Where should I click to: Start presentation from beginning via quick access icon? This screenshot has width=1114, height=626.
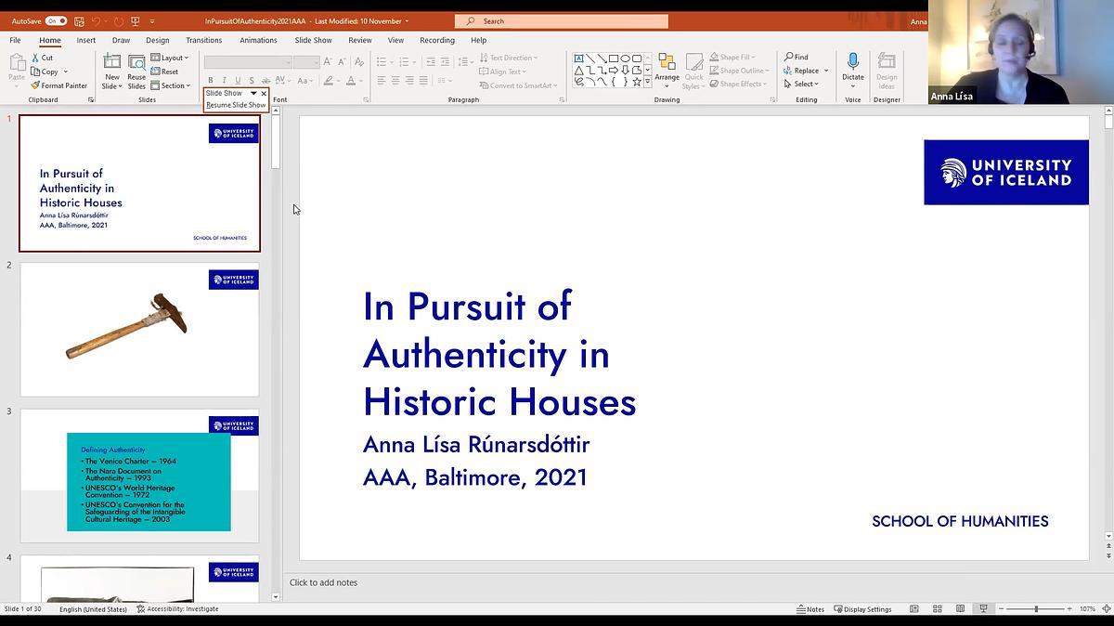(x=135, y=20)
